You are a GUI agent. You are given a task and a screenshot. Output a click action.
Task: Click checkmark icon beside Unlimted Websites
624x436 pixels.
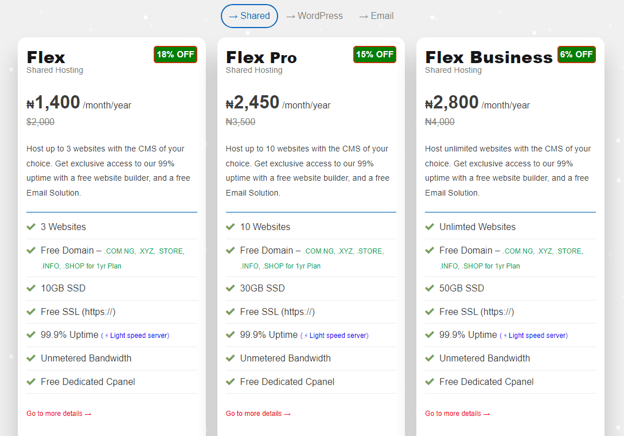click(x=430, y=227)
